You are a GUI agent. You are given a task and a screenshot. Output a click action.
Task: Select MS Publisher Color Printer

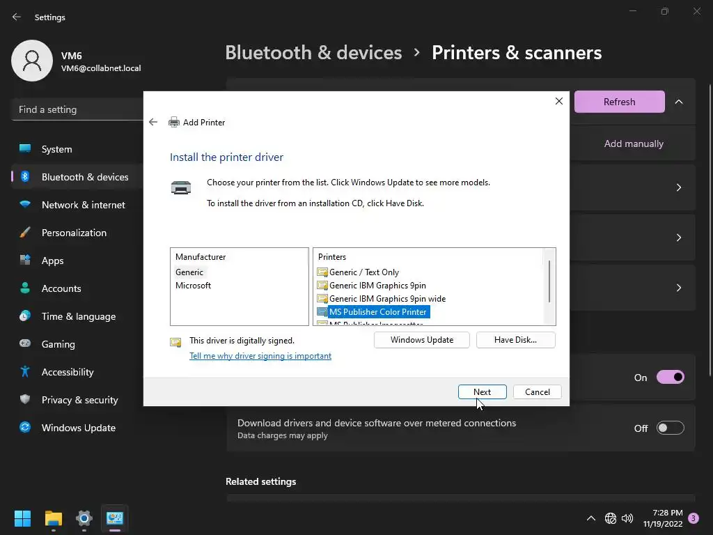tap(378, 311)
